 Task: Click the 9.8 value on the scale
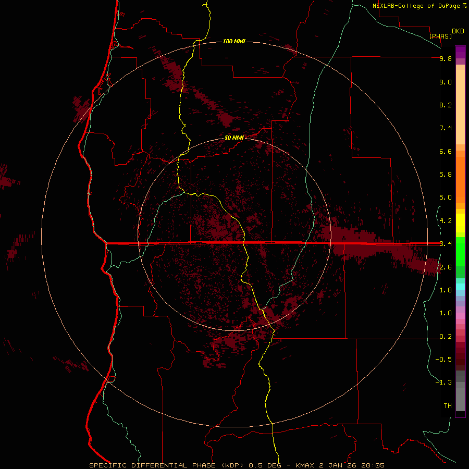[x=446, y=58]
